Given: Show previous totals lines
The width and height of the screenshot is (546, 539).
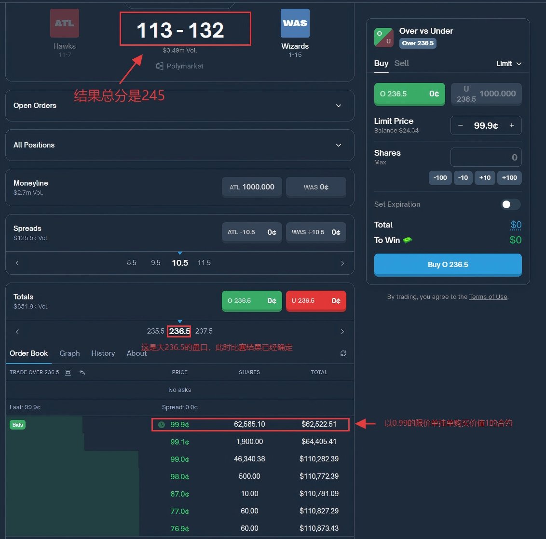Looking at the screenshot, I should coord(17,332).
